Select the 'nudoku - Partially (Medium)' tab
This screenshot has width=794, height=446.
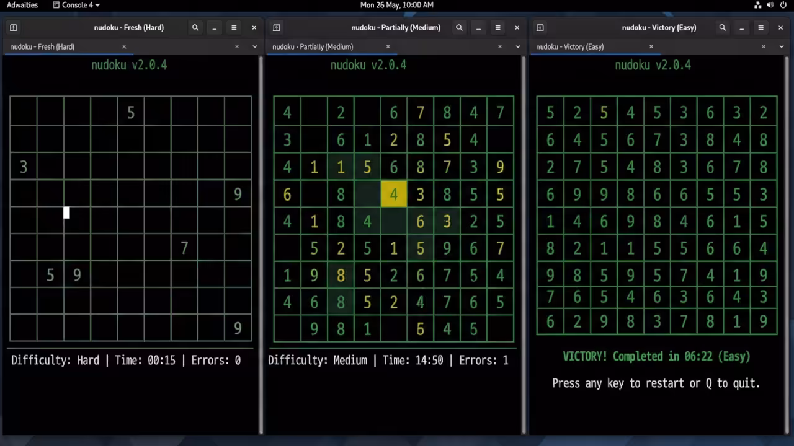pyautogui.click(x=332, y=46)
